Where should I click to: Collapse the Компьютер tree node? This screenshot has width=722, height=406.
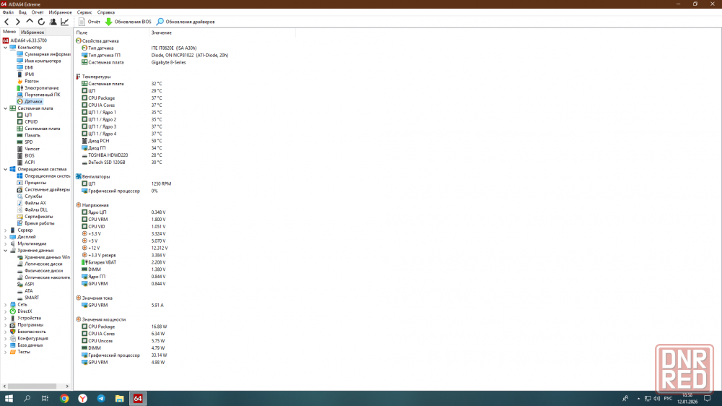click(5, 48)
